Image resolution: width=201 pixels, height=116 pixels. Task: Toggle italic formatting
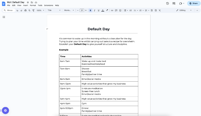(x=94, y=10)
